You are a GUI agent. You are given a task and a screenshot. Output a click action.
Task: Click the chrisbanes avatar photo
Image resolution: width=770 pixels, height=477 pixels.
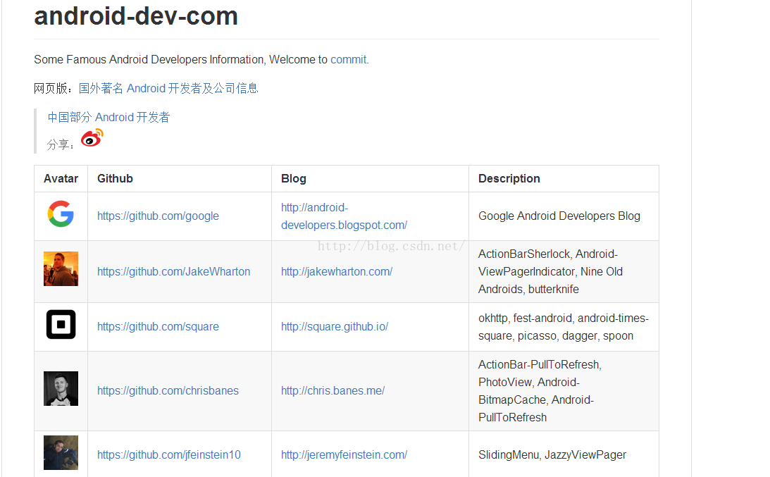pos(61,389)
